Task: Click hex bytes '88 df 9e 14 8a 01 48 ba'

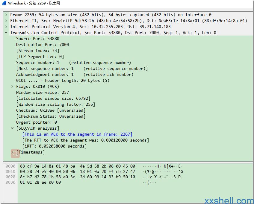Action: [x=47, y=166]
